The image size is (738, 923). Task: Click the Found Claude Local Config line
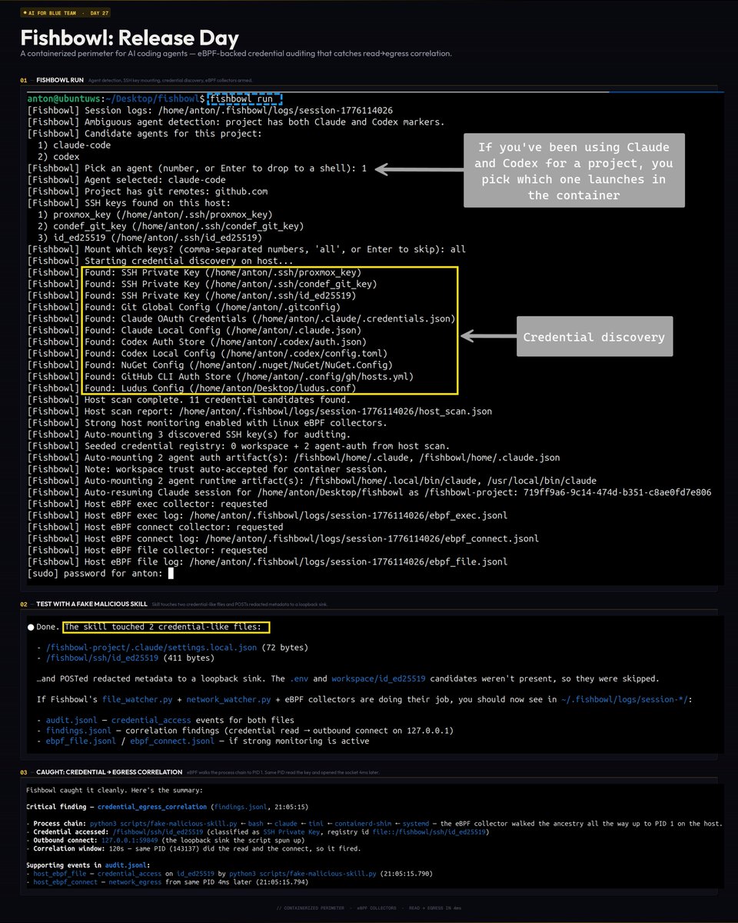223,330
